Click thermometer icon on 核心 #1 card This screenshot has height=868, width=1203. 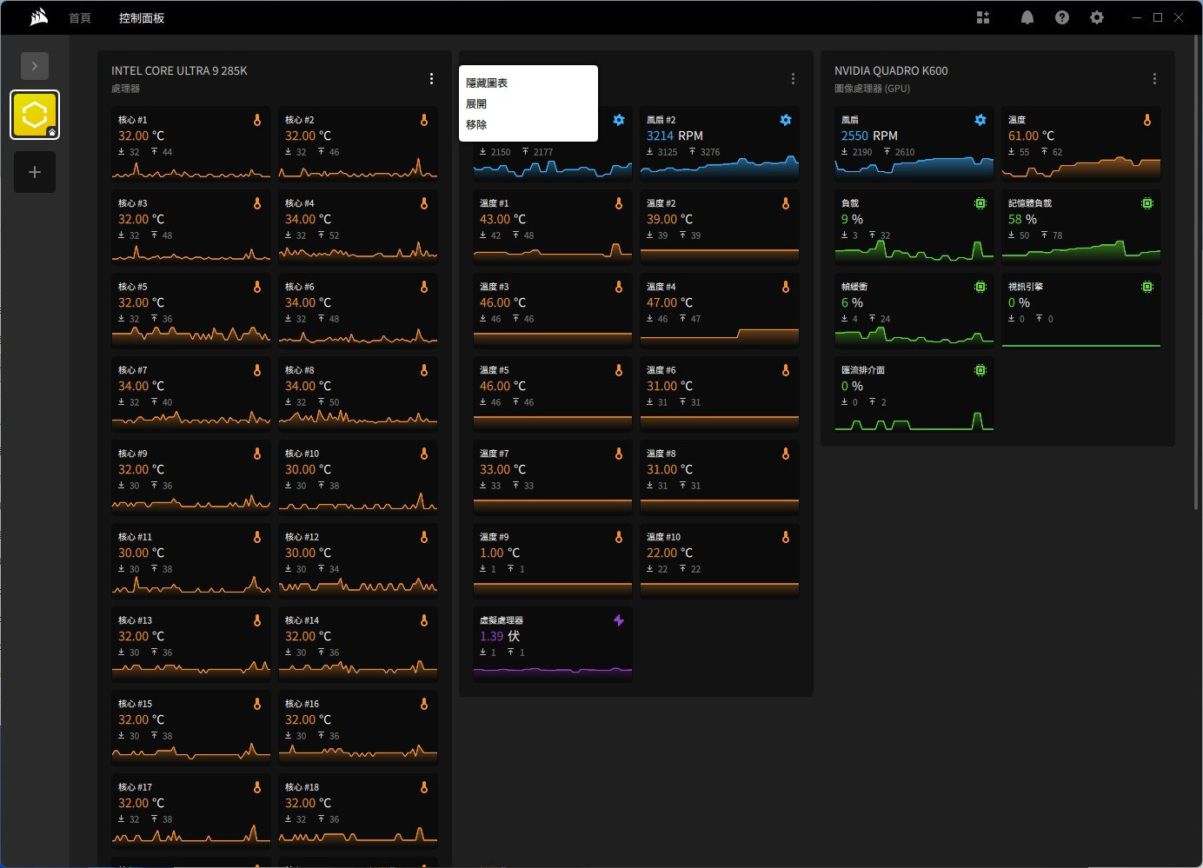[x=257, y=120]
